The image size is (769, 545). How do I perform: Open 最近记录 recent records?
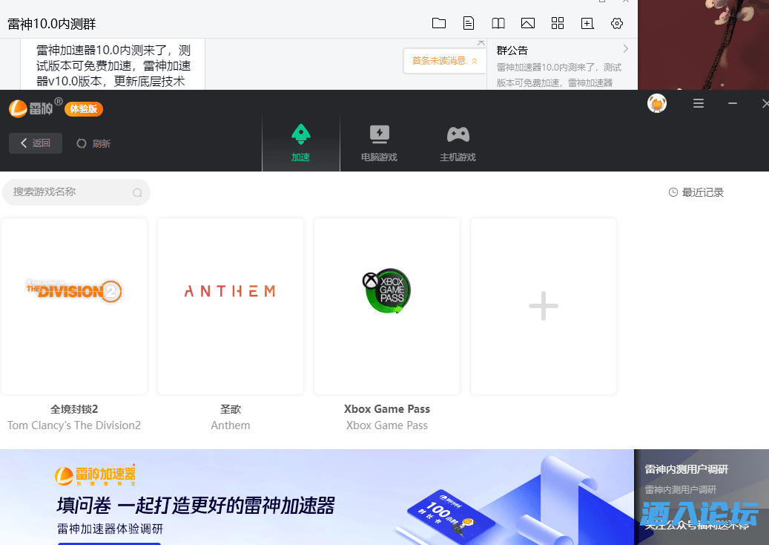pos(696,192)
